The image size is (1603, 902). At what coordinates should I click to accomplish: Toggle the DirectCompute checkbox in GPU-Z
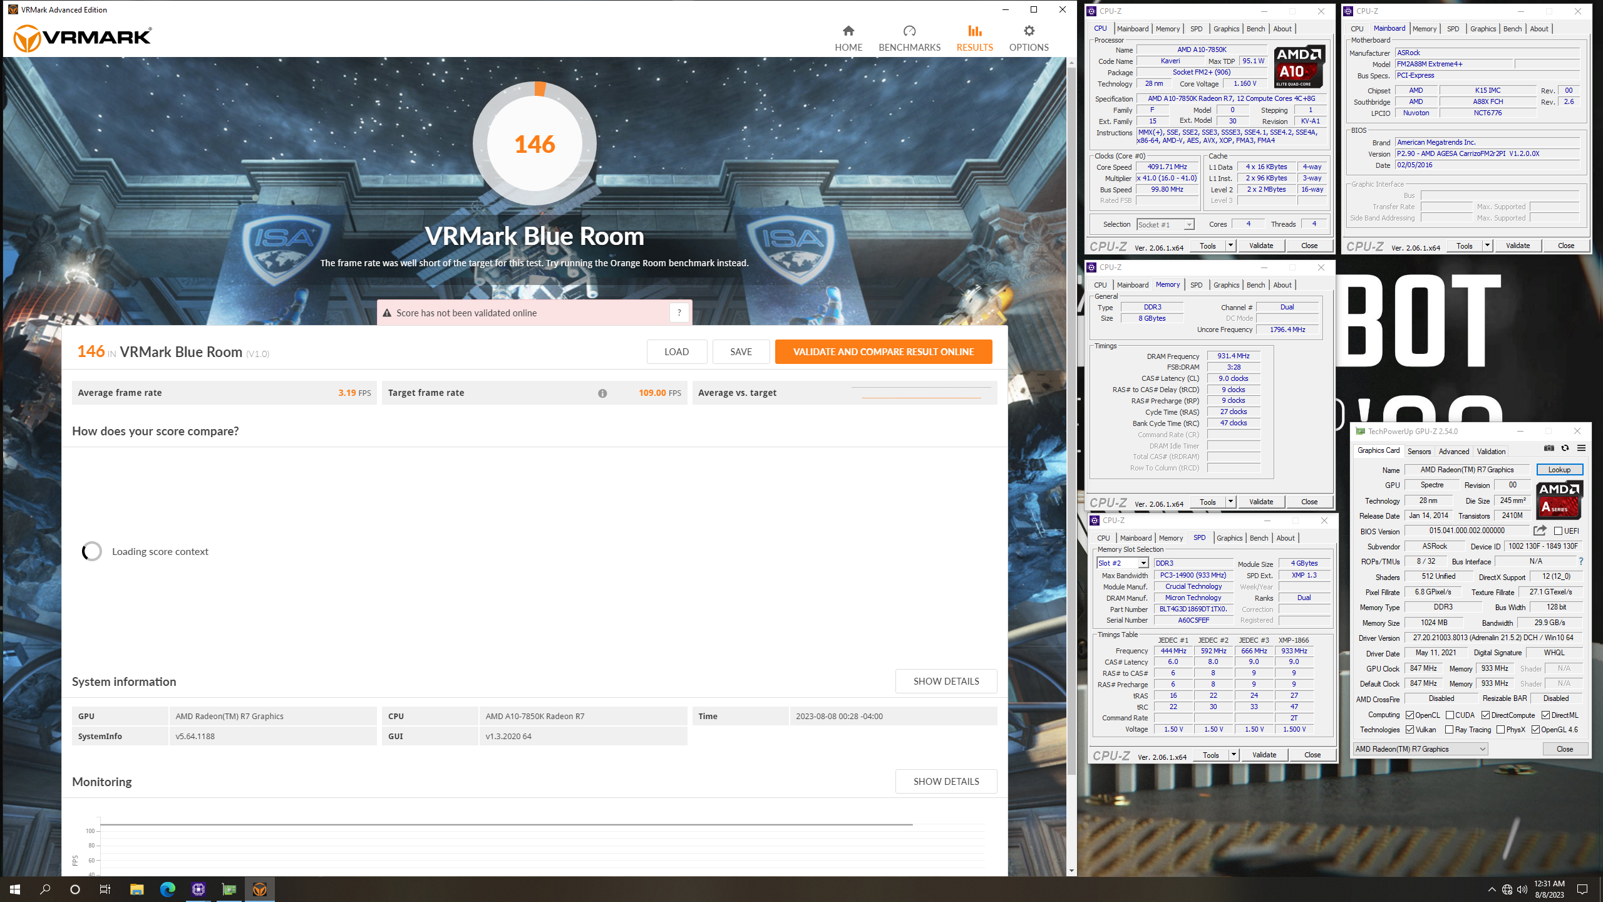1485,715
